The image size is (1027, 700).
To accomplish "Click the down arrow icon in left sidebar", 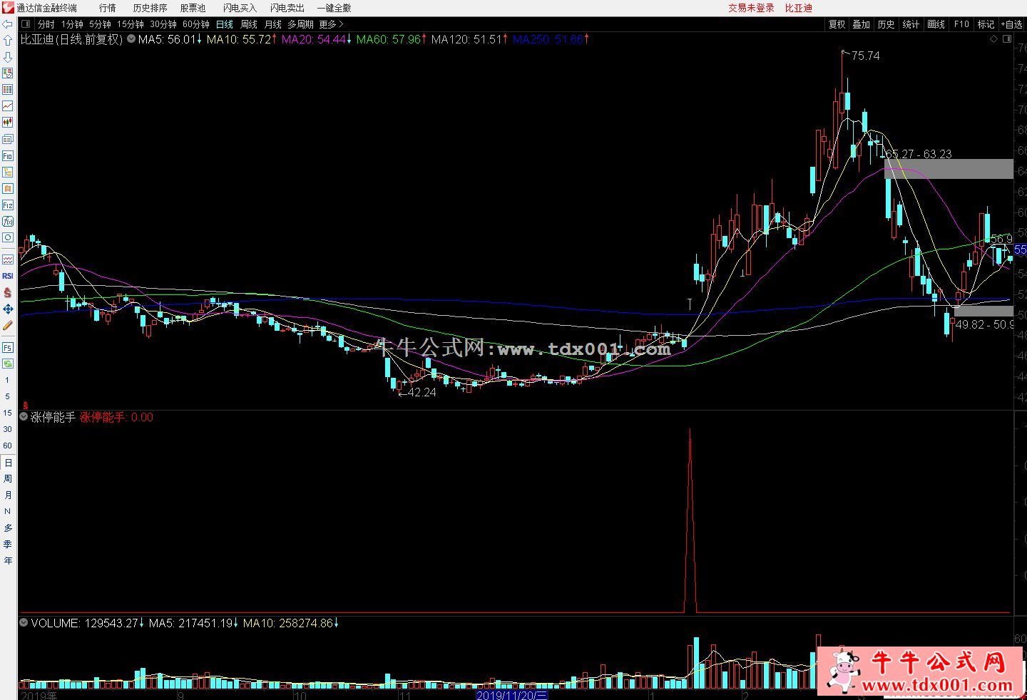I will pos(8,57).
